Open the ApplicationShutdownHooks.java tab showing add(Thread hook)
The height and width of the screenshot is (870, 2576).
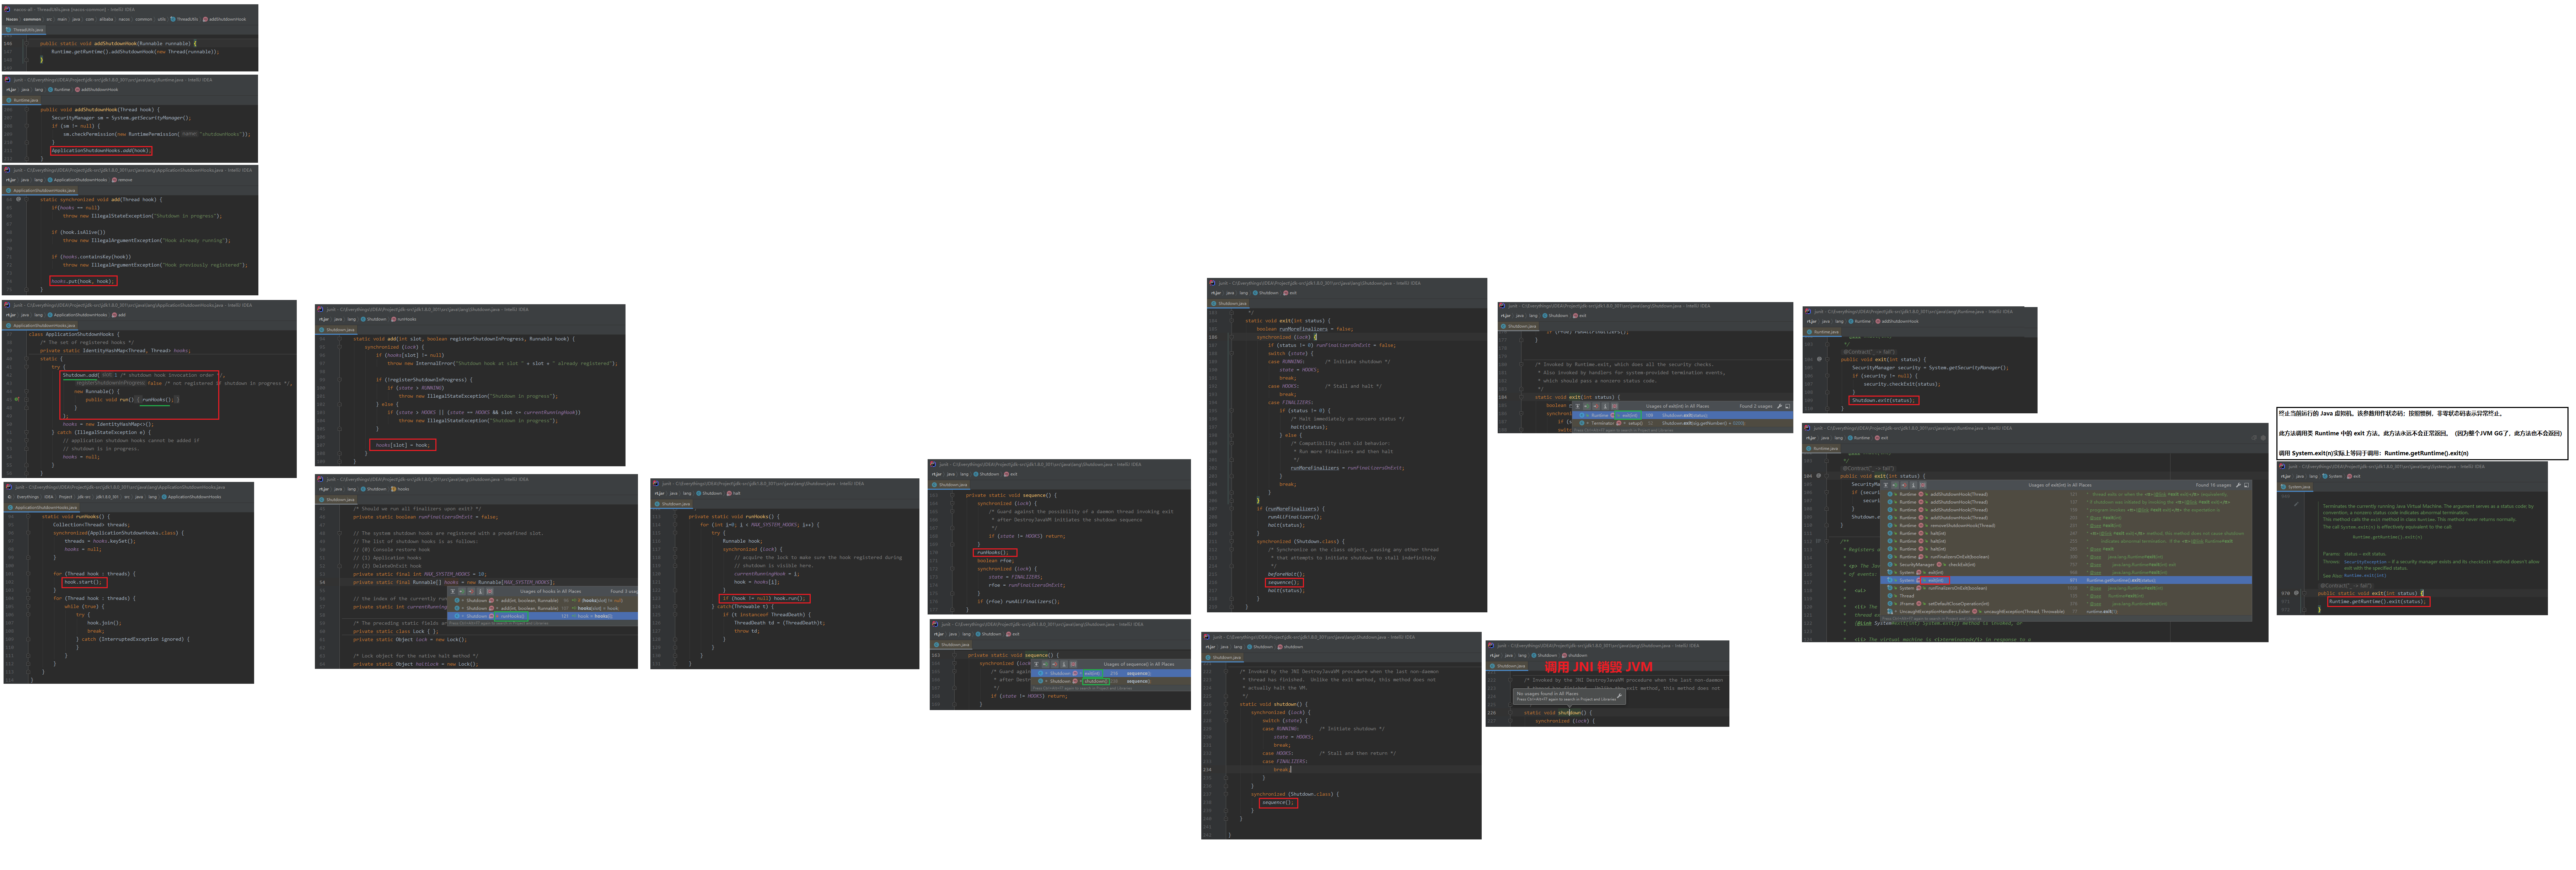tap(41, 190)
